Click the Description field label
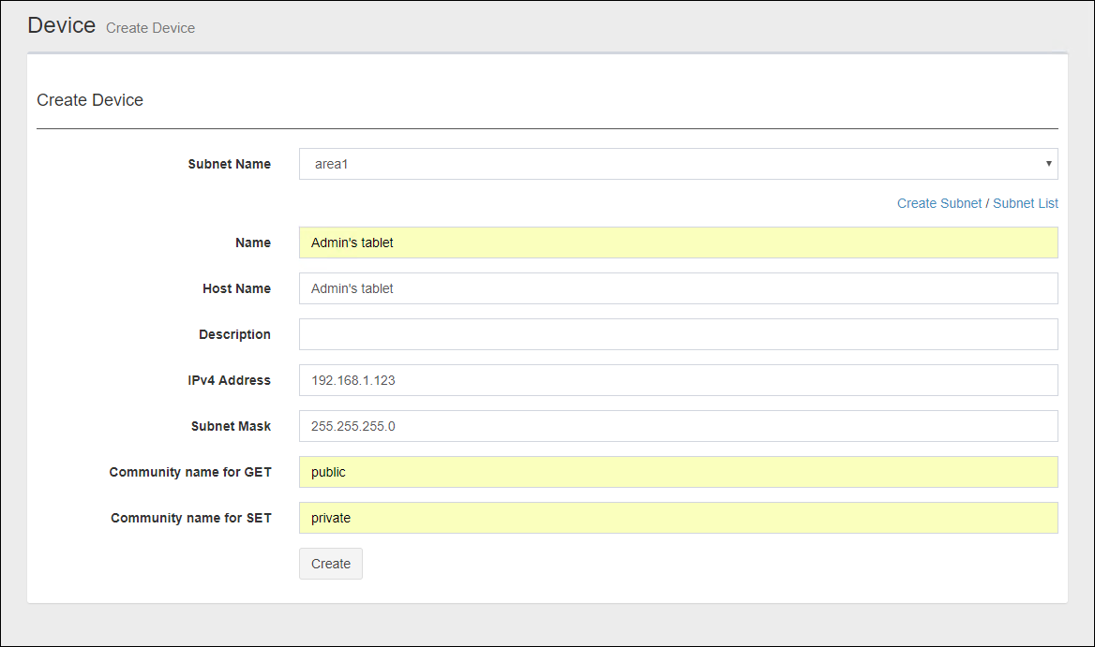Screen dimensions: 1095x647 (234, 334)
